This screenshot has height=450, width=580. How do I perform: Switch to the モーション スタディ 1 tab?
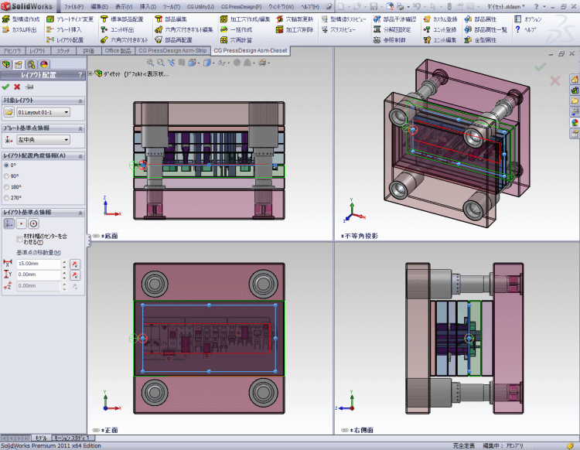72,438
